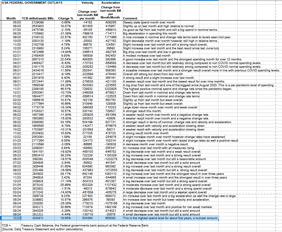Click withdrawals value 3106602
The height and width of the screenshot is (232, 282).
point(38,200)
